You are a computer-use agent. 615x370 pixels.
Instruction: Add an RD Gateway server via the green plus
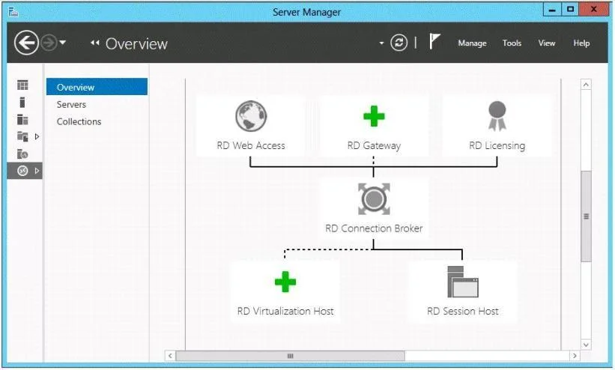coord(374,116)
